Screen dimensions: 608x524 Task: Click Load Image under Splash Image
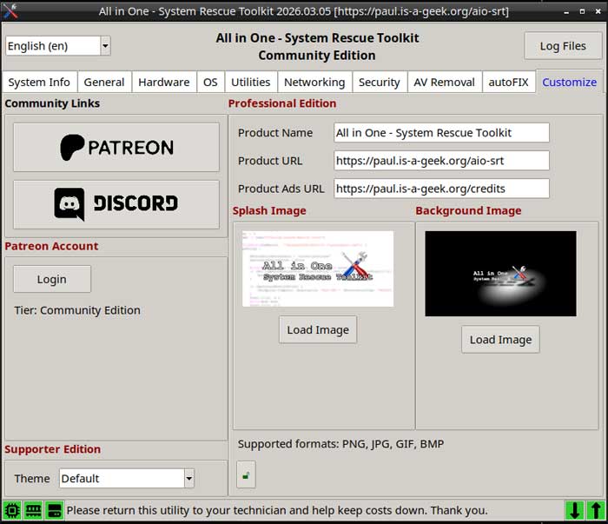318,329
